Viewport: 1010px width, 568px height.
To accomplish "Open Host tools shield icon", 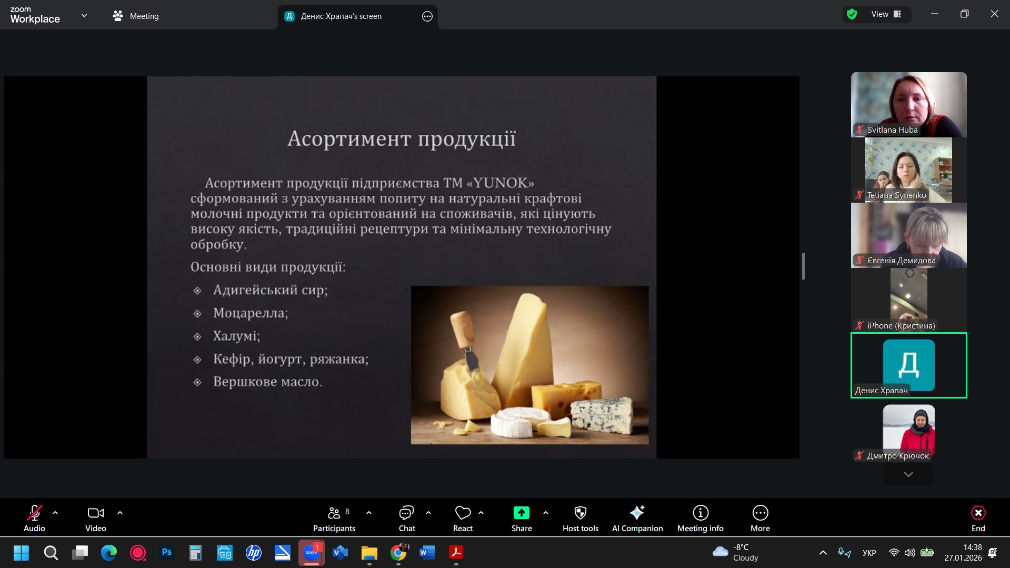I will click(x=580, y=519).
